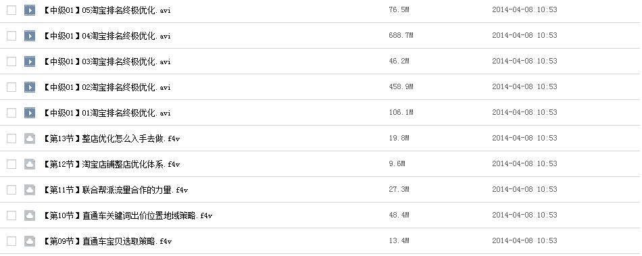Click video icon of 03淘宝排名终极优化.avi
The width and height of the screenshot is (642, 256).
(x=30, y=61)
